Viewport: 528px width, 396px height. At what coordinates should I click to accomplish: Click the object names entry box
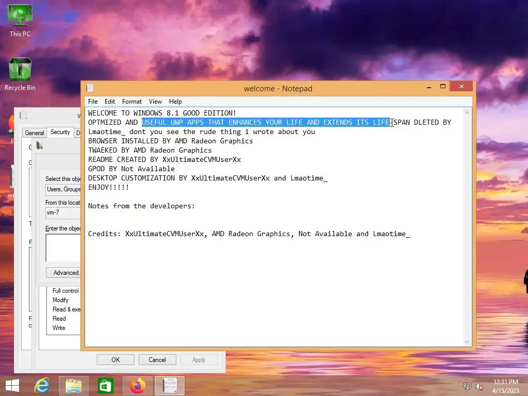(x=63, y=247)
